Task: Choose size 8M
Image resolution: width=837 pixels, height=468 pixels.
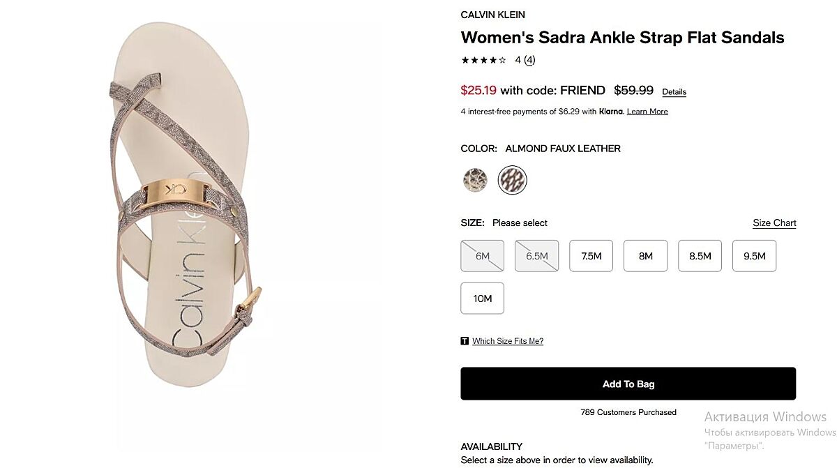Action: click(x=645, y=256)
